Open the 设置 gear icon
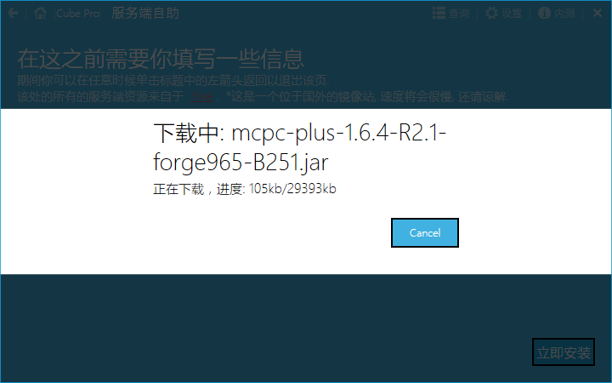The image size is (612, 383). coord(491,13)
